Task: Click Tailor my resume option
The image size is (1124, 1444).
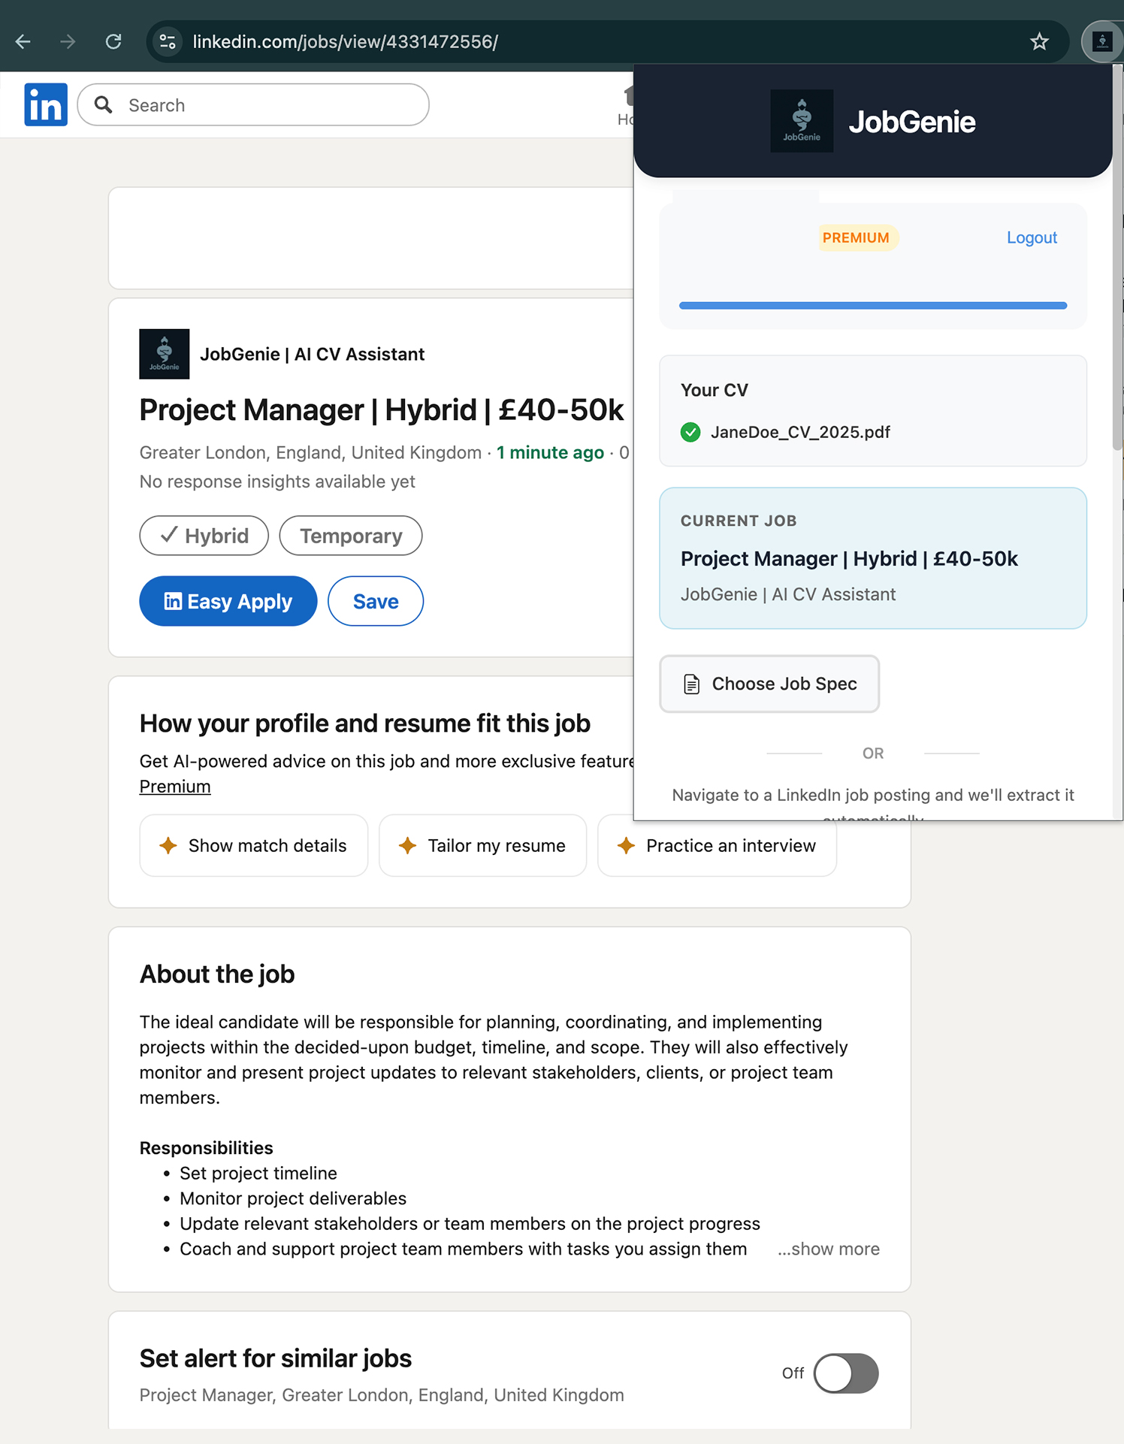Action: (483, 845)
